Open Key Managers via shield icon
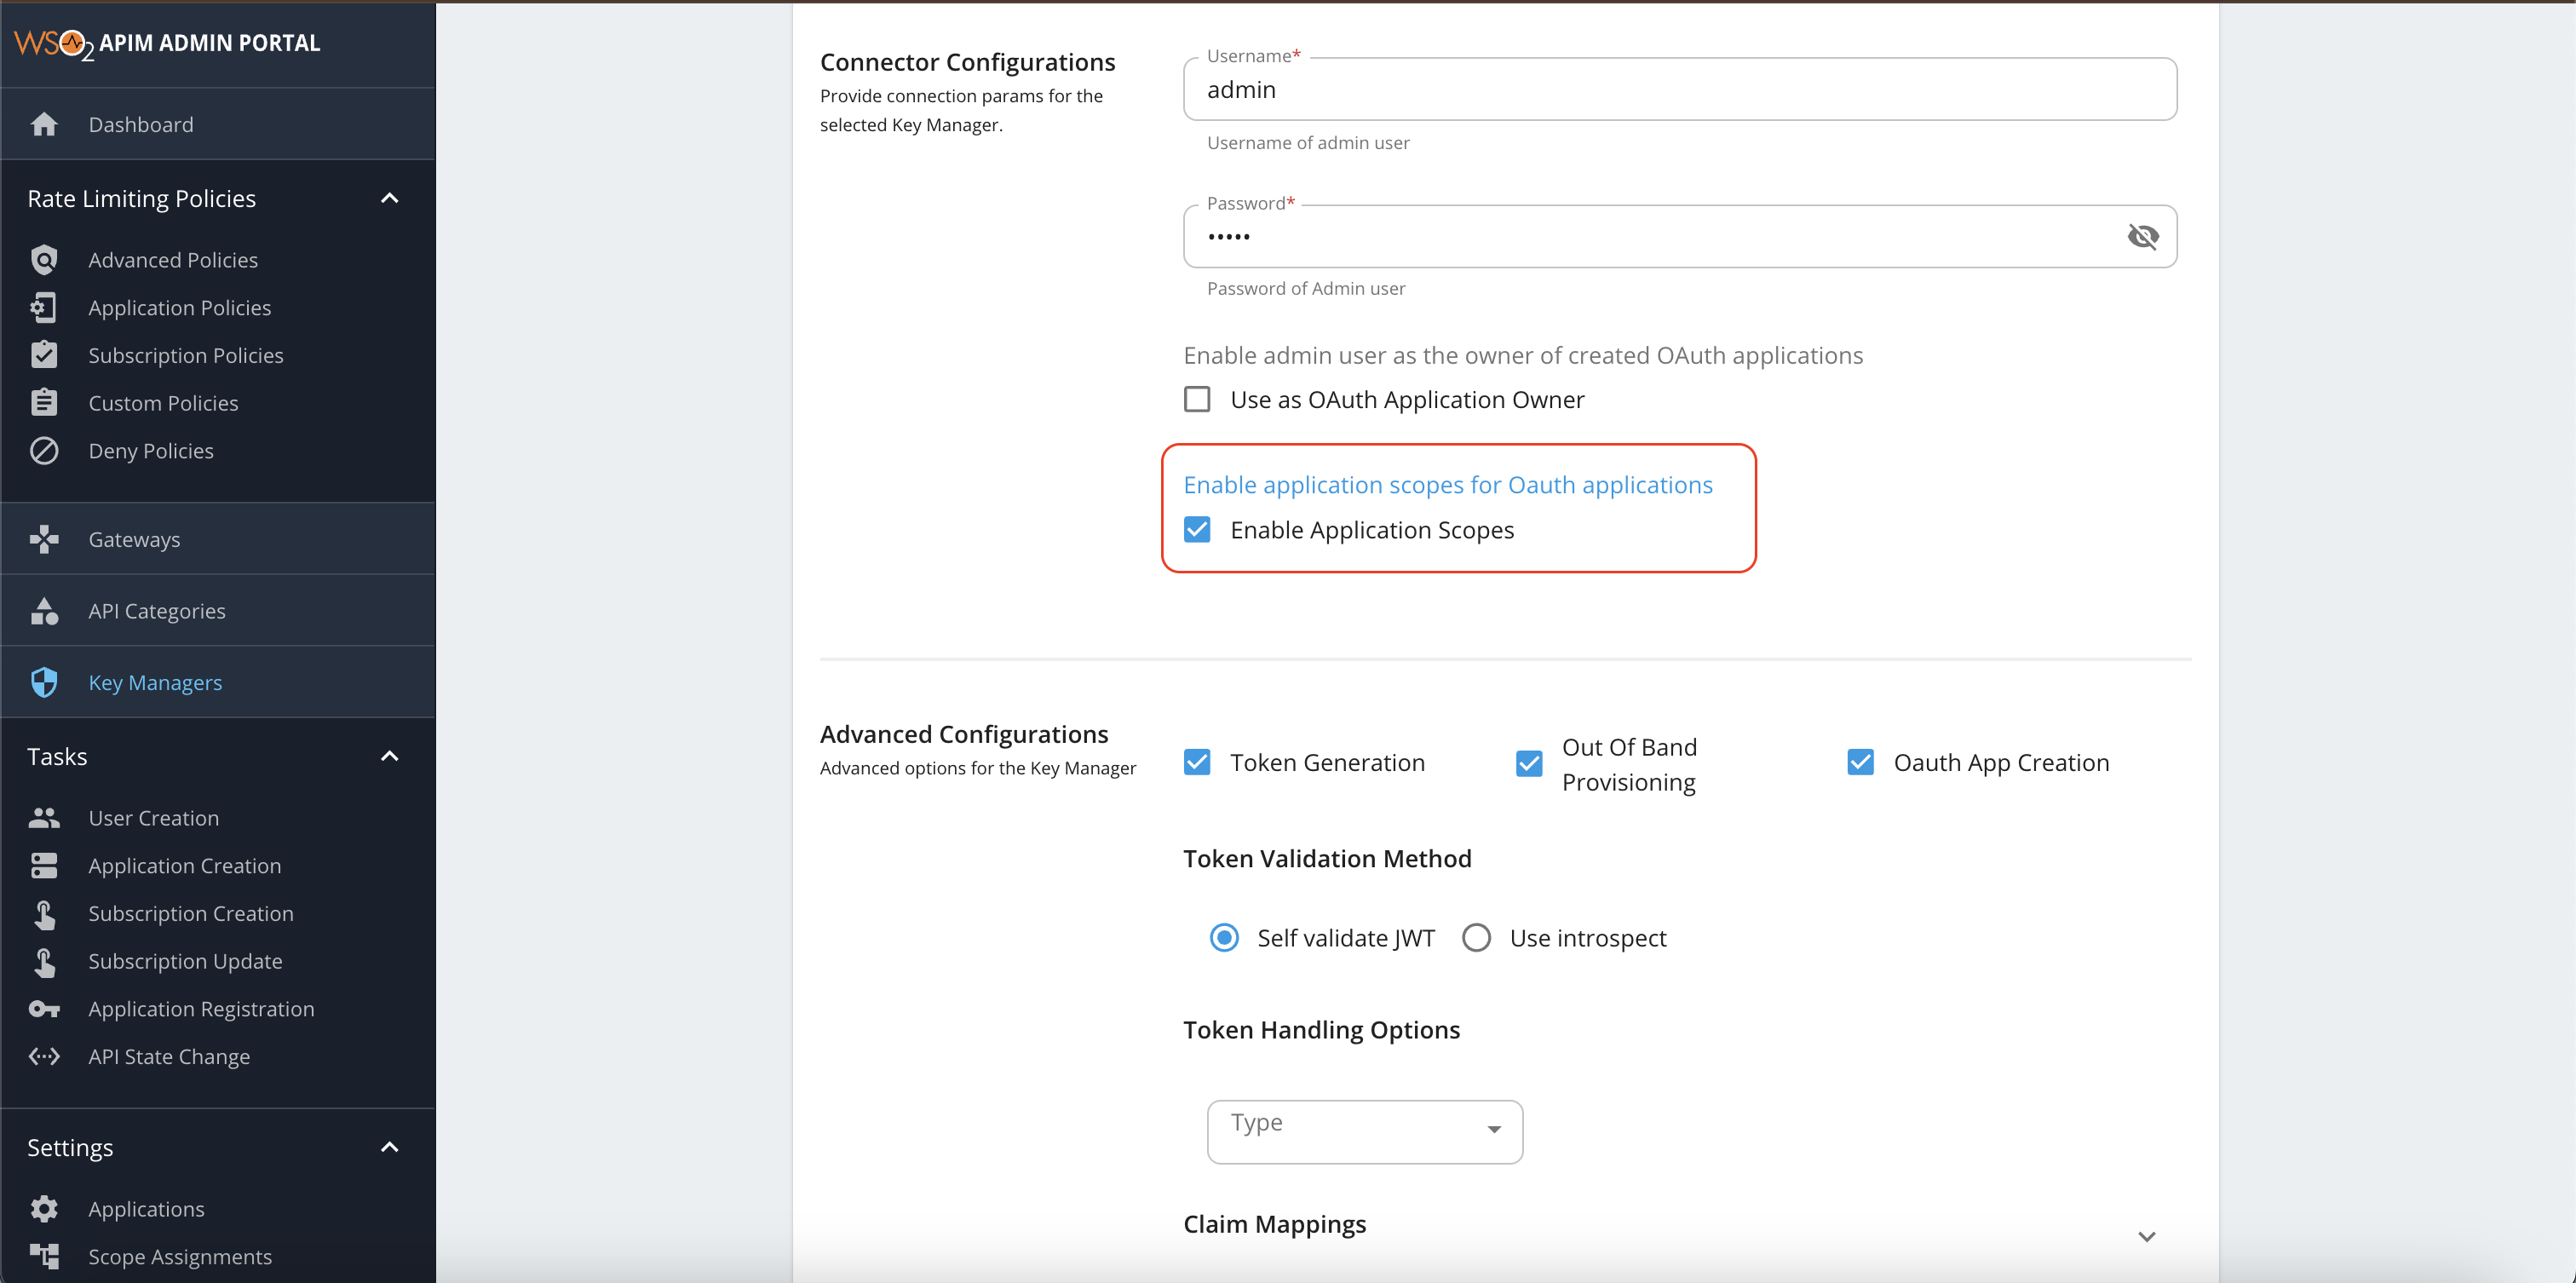2576x1283 pixels. (x=45, y=681)
